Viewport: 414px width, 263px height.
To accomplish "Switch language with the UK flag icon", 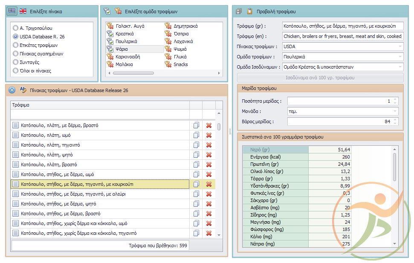I will pyautogui.click(x=23, y=11).
